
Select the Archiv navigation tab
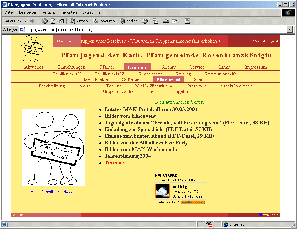168,67
